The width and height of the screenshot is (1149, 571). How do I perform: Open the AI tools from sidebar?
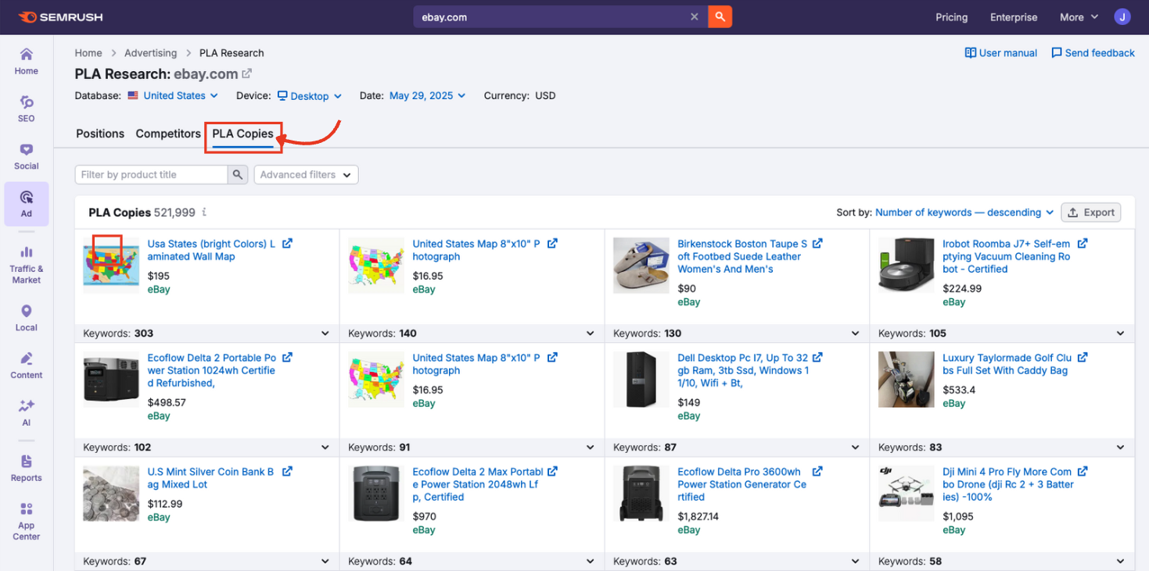click(x=26, y=412)
